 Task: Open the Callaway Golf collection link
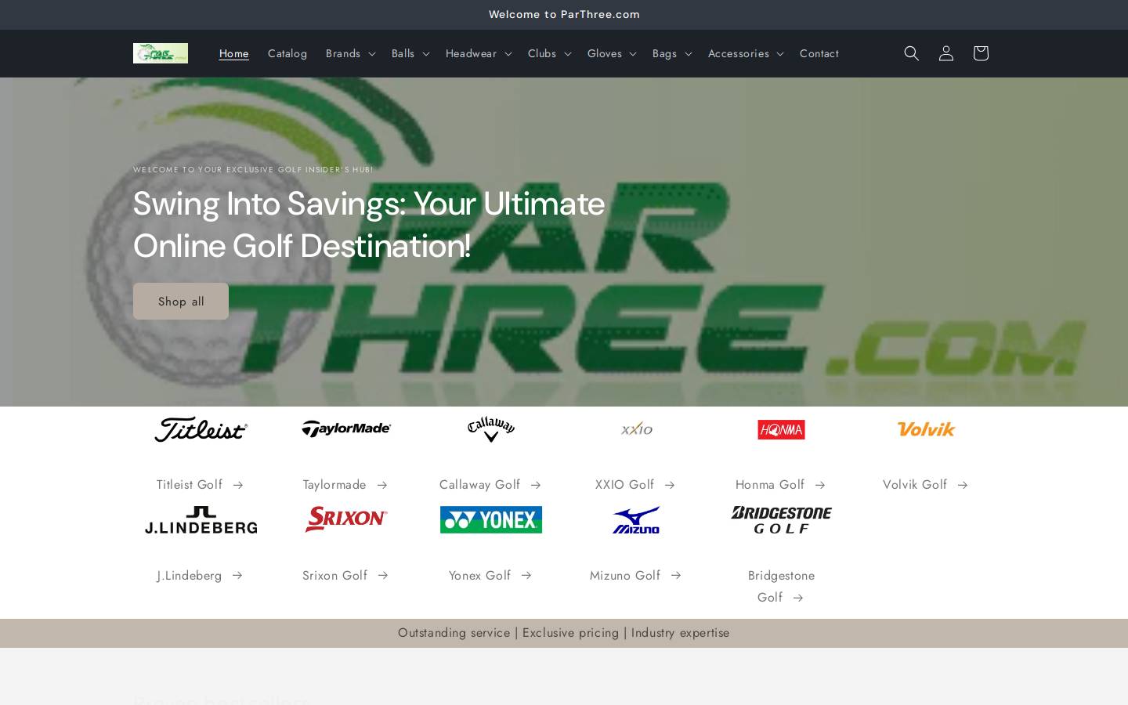point(491,485)
